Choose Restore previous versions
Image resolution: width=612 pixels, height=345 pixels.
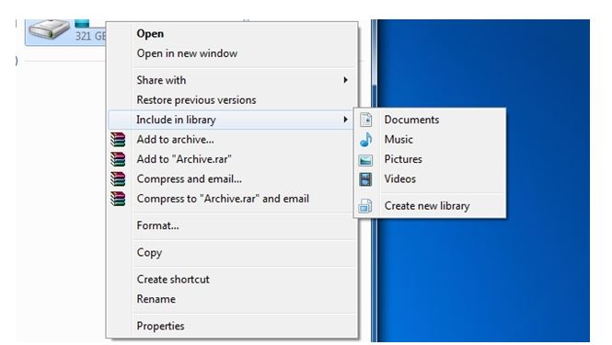(196, 100)
